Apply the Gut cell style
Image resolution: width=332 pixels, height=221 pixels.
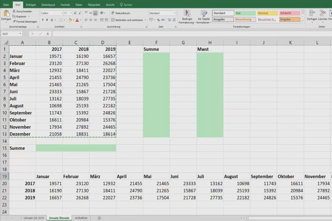click(x=245, y=13)
